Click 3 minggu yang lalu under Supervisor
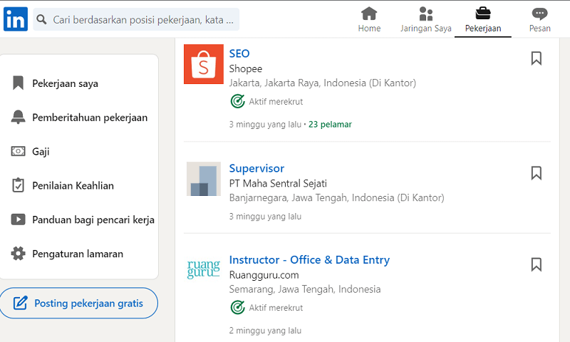The image size is (570, 342). coord(265,217)
